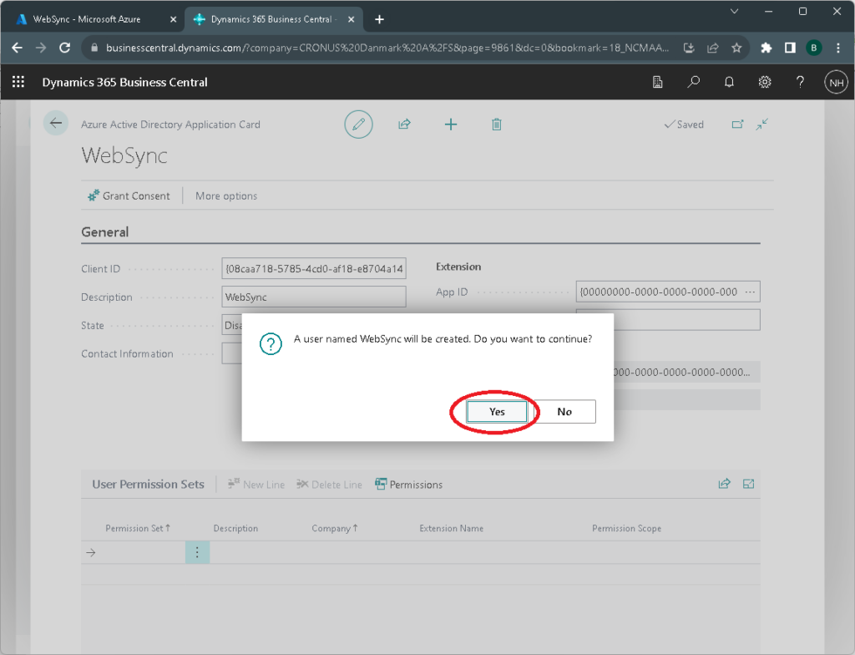The height and width of the screenshot is (655, 855).
Task: Open the Help question mark
Action: pyautogui.click(x=799, y=82)
